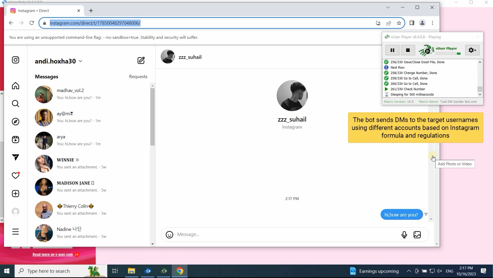
Task: Open madhav_vol.2 conversation
Action: (89, 94)
